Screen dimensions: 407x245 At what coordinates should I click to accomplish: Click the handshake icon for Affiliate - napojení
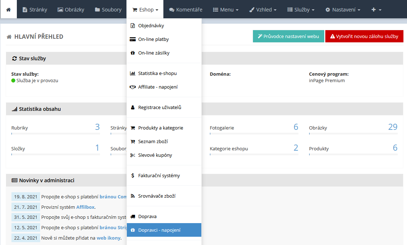point(133,87)
